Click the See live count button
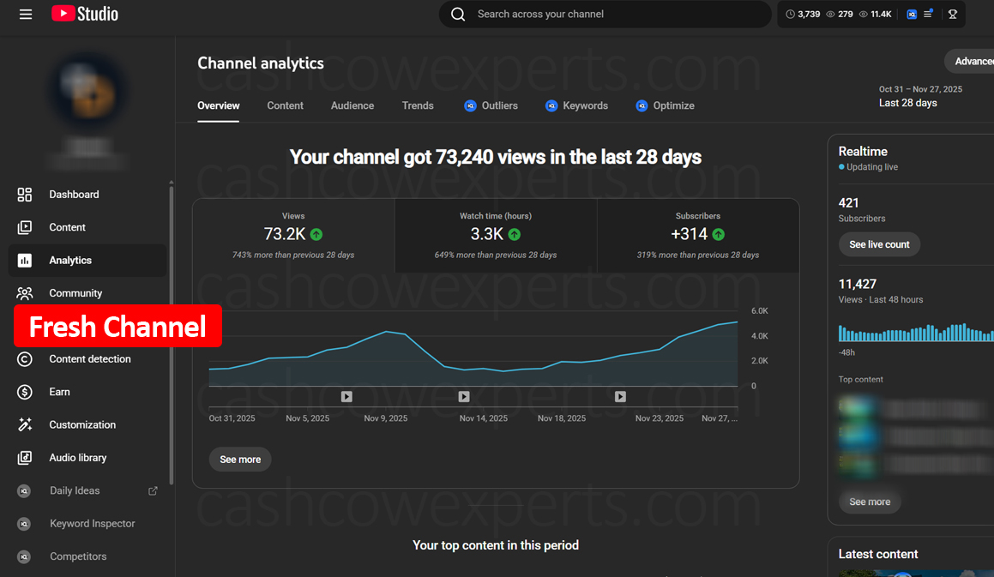The image size is (994, 577). [879, 244]
